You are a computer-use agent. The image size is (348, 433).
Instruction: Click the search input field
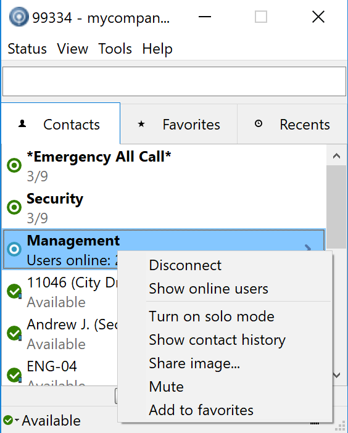(174, 81)
